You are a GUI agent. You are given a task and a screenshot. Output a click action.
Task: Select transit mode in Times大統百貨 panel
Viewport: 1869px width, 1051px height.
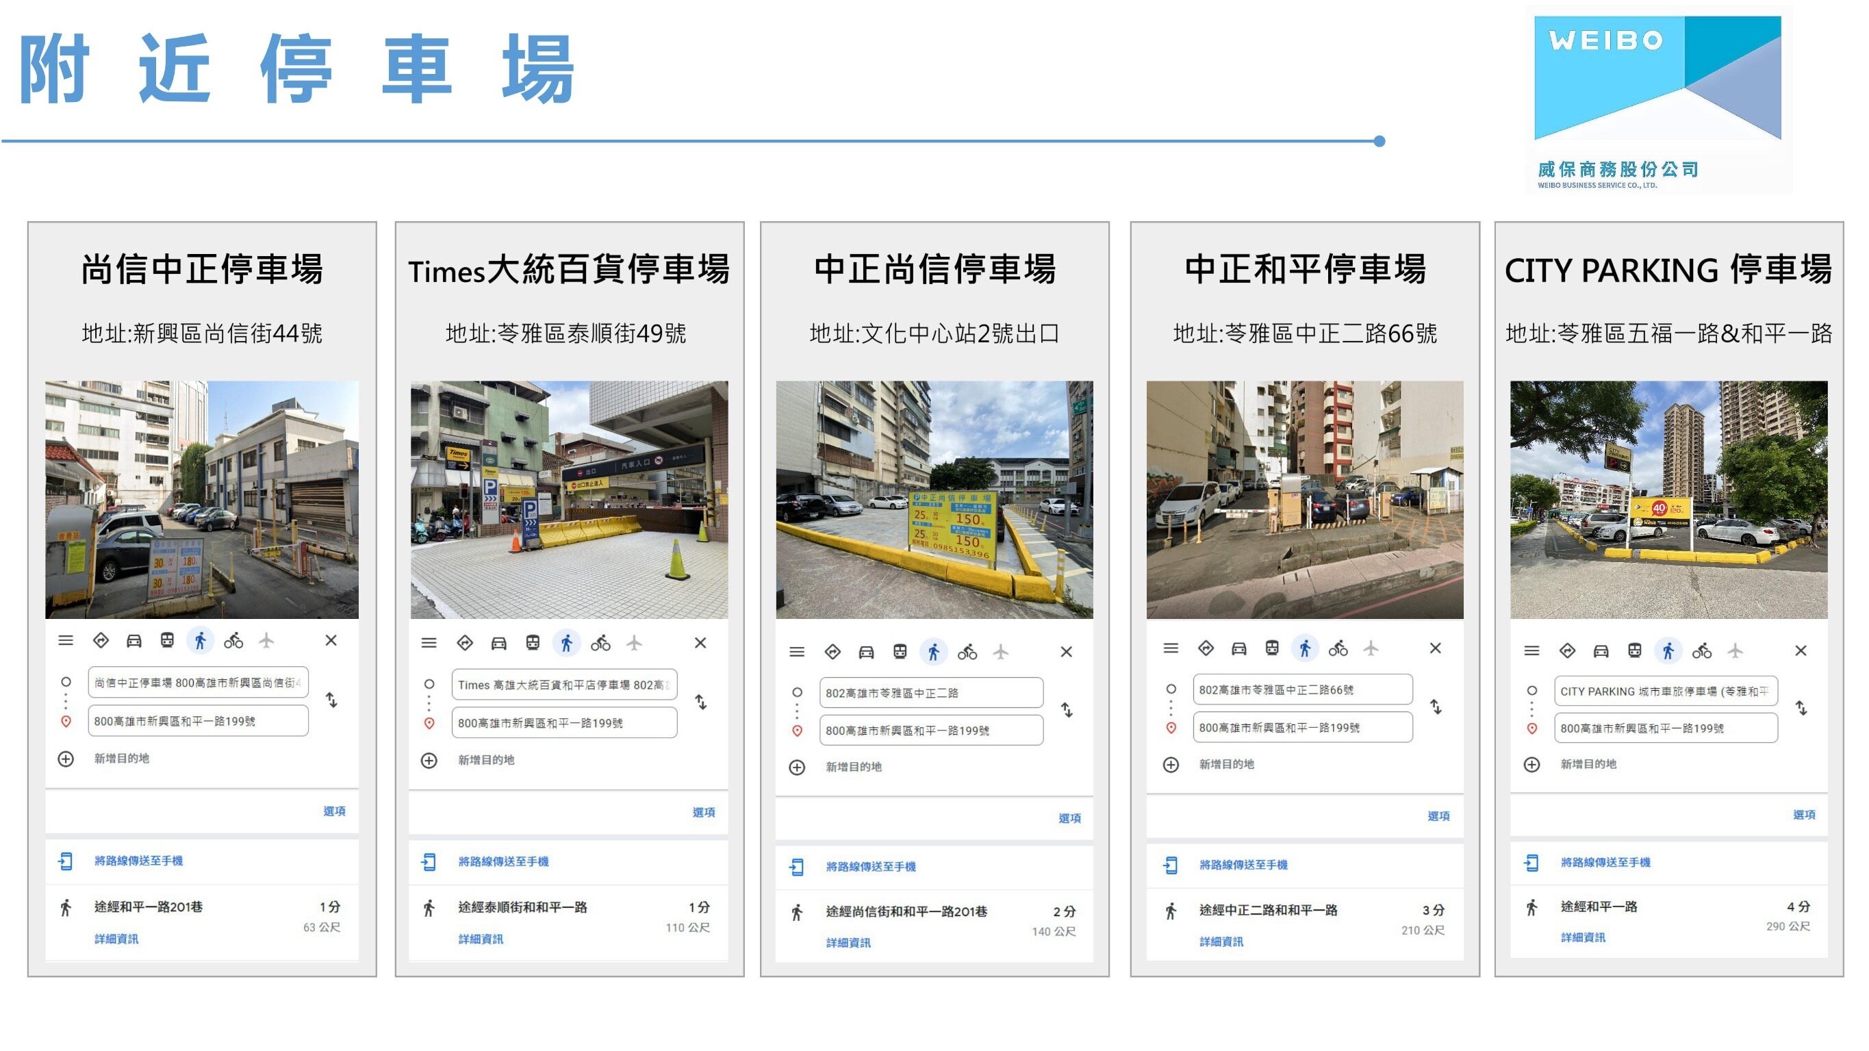click(533, 643)
